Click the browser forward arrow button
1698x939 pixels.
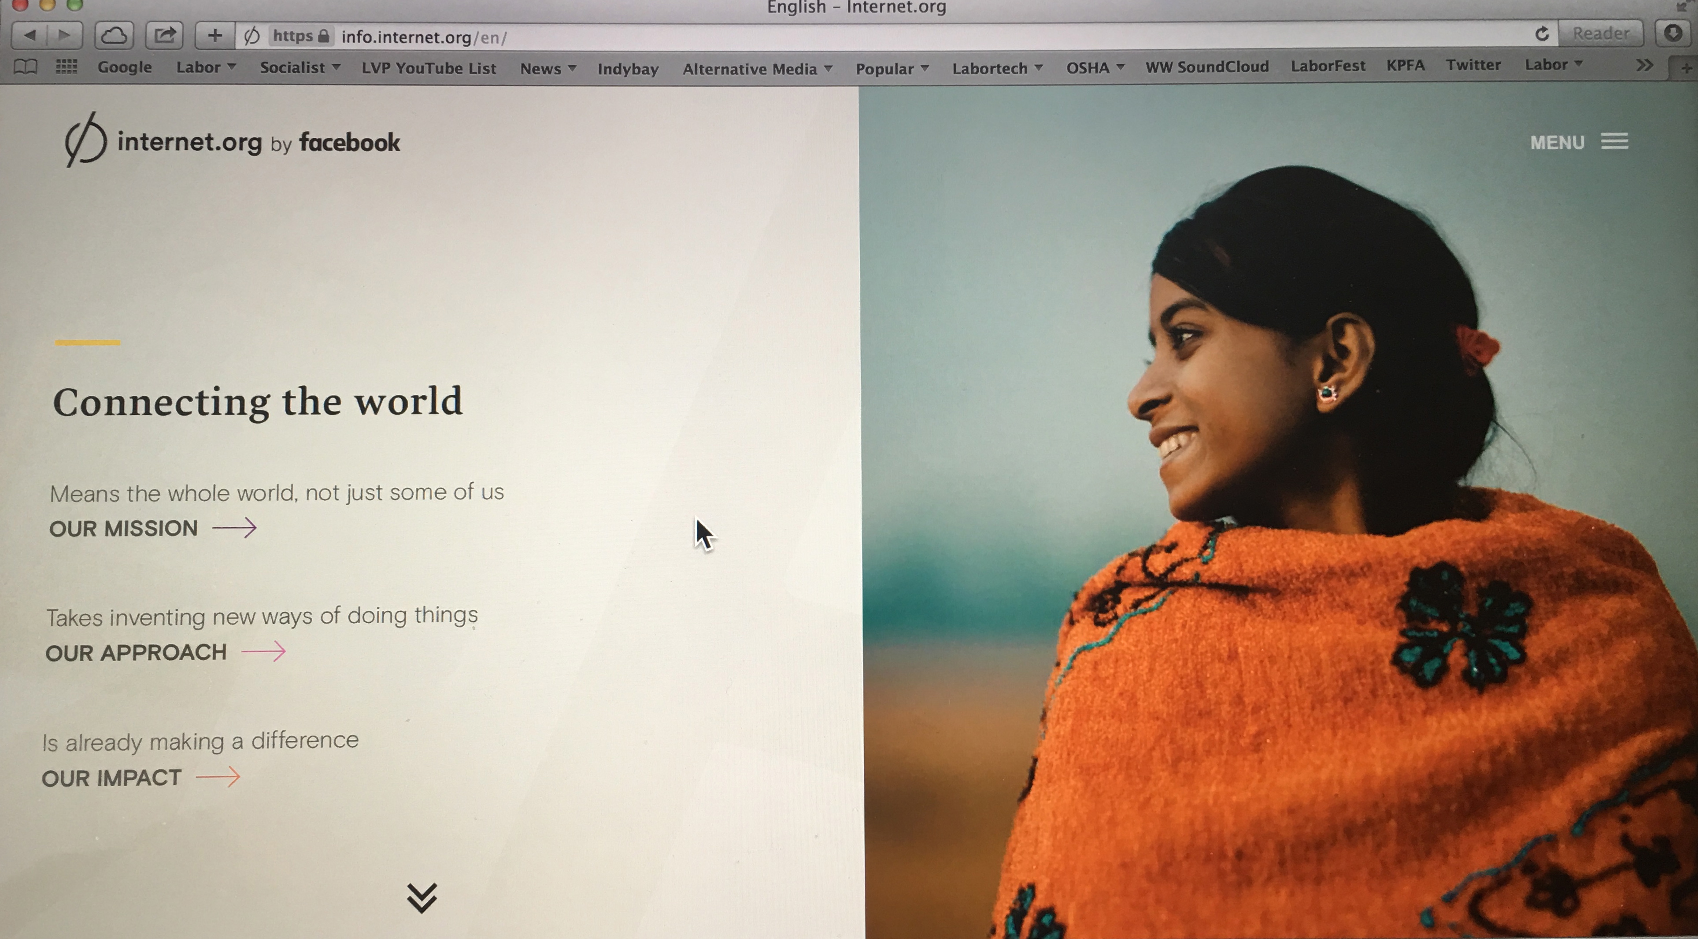click(x=65, y=36)
